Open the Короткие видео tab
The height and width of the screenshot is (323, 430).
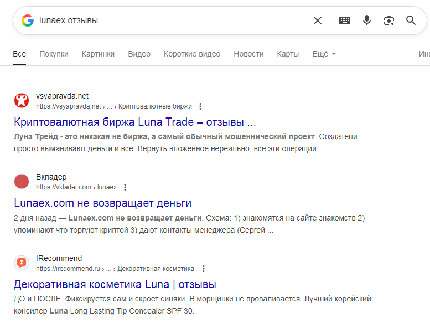191,54
